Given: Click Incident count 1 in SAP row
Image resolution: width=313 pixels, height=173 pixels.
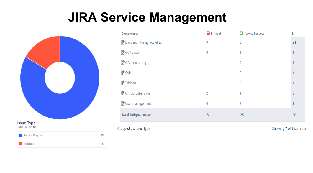Looking at the screenshot, I should coord(207,73).
